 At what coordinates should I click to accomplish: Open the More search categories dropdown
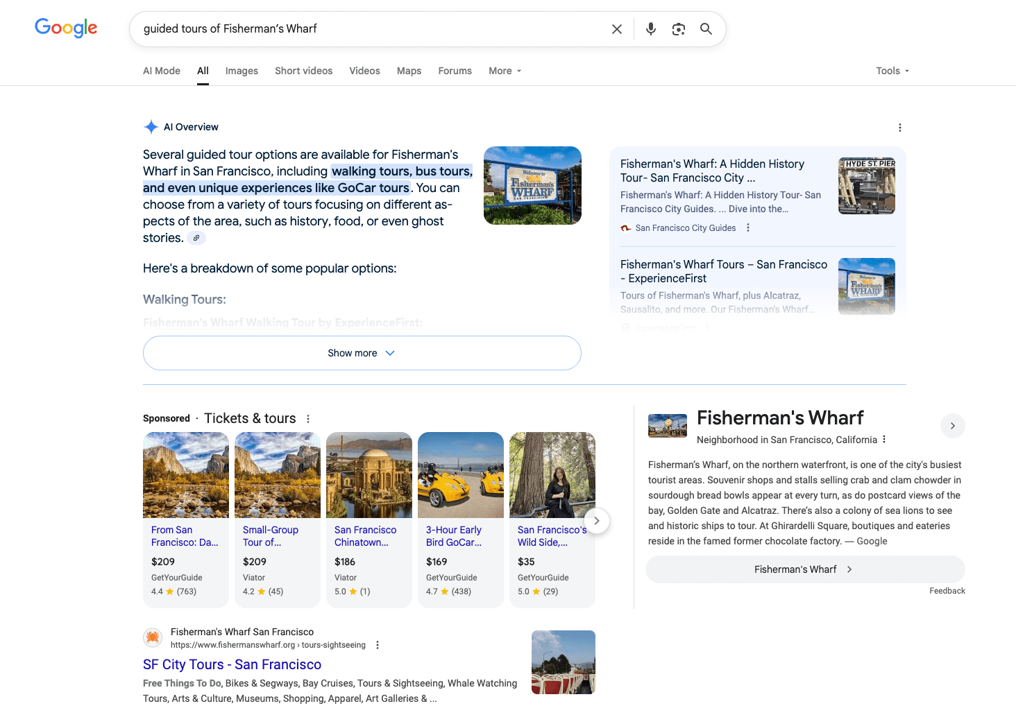click(505, 71)
